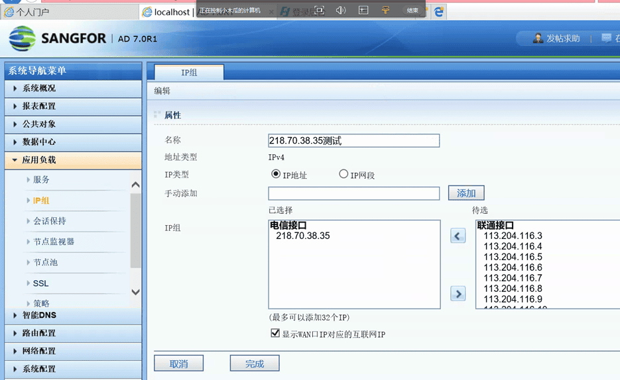620x380 pixels.
Task: Select 113.204.116.5 in 待选 list
Action: (513, 257)
